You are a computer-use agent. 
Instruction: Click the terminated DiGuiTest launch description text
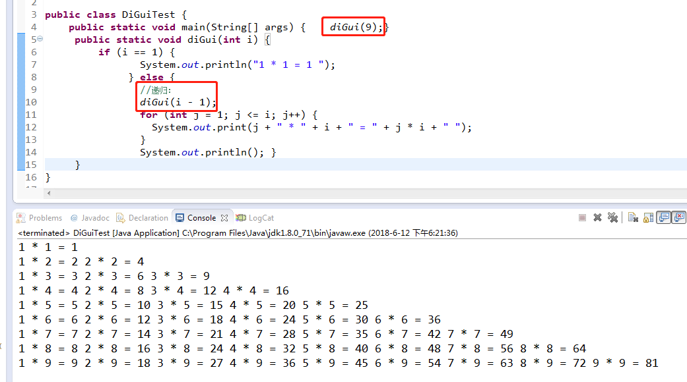click(238, 233)
